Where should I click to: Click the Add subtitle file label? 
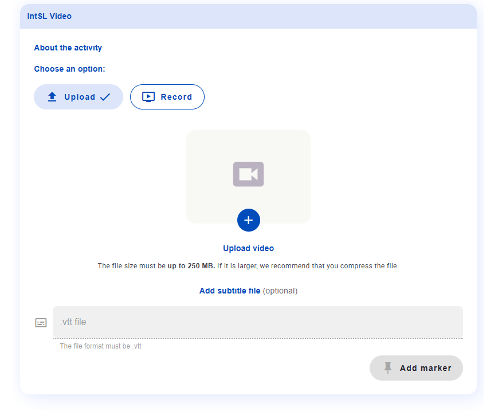click(230, 291)
